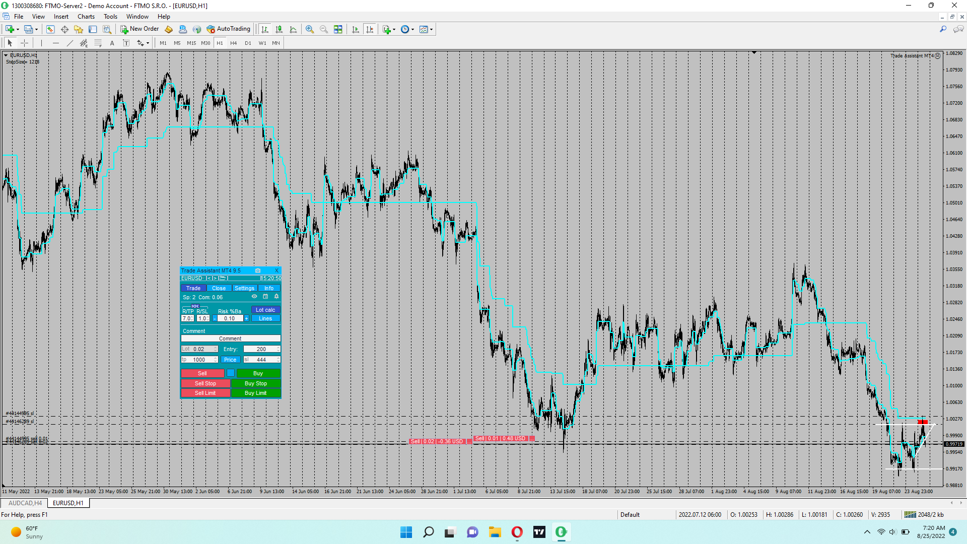Screen dimensions: 967x544
Task: Click the blue square between Sell and Buy
Action: click(230, 373)
